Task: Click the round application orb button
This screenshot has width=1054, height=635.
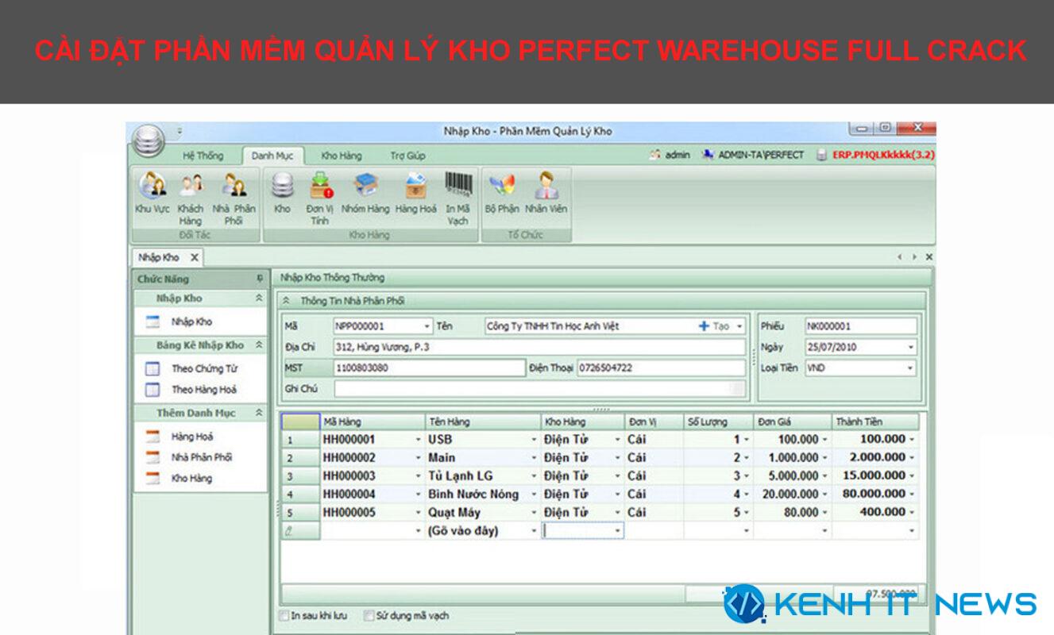Action: point(148,140)
